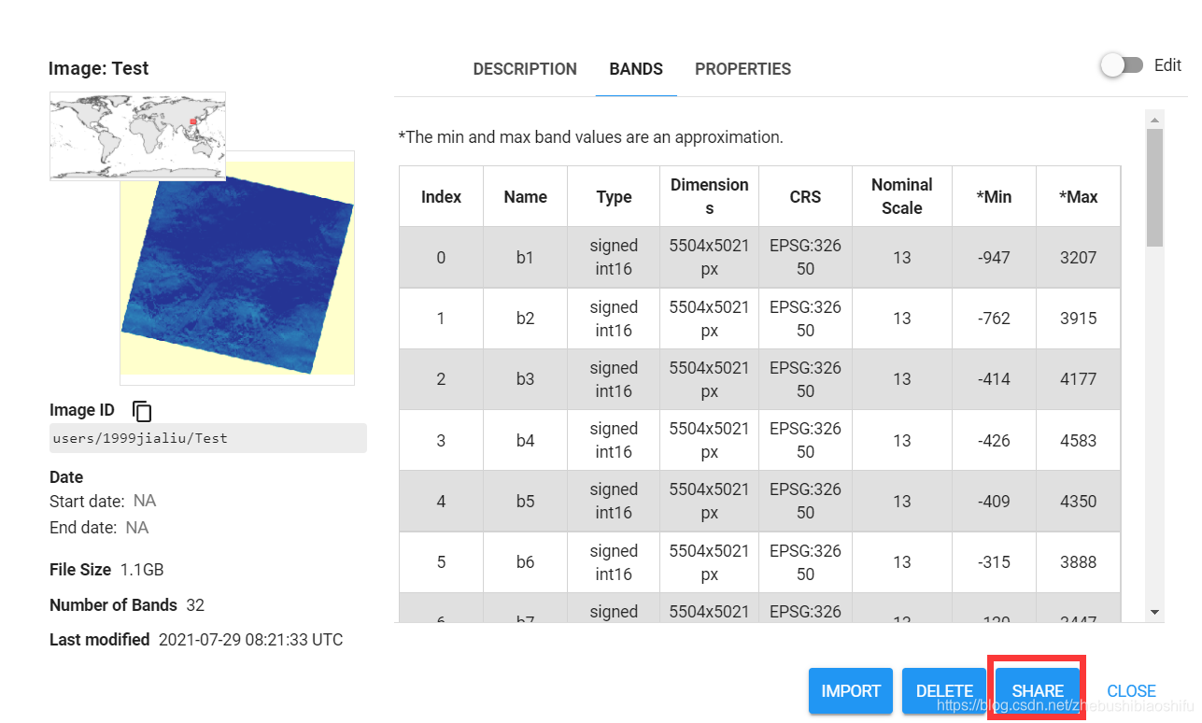Click the Name column header

[x=525, y=196]
